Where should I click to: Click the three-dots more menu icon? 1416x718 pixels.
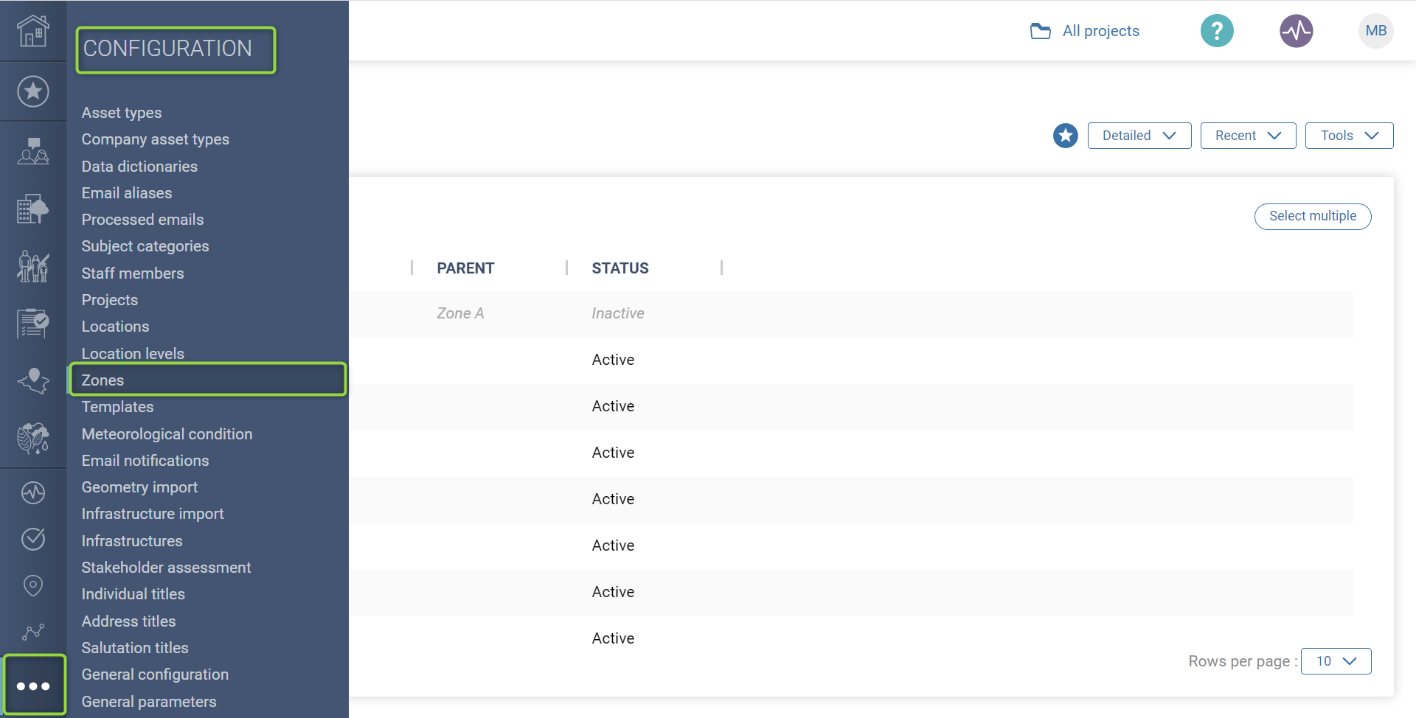pyautogui.click(x=33, y=686)
